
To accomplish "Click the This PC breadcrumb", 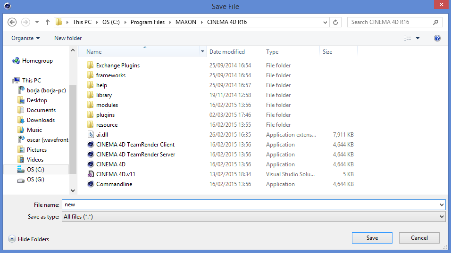I will [x=82, y=22].
